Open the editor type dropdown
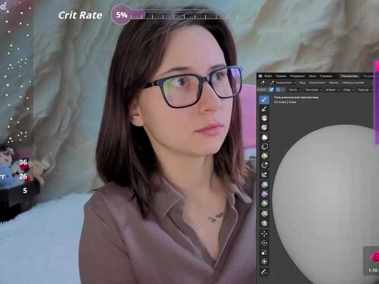Screen dimensions: 379x284 coord(263,83)
